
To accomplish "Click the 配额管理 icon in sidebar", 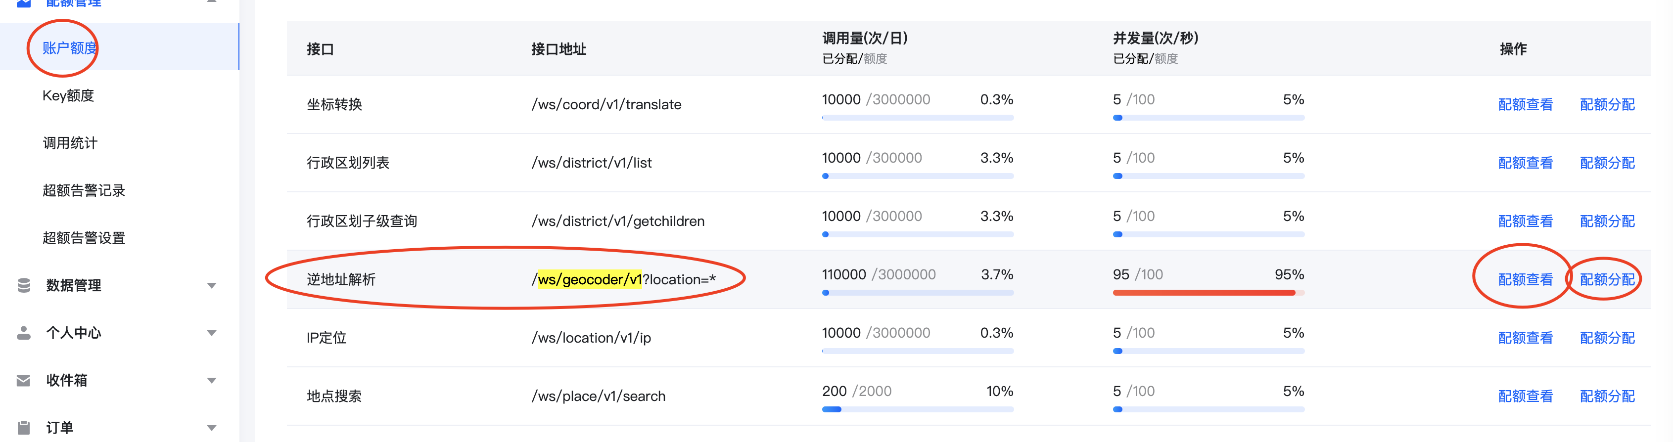I will (24, 2).
